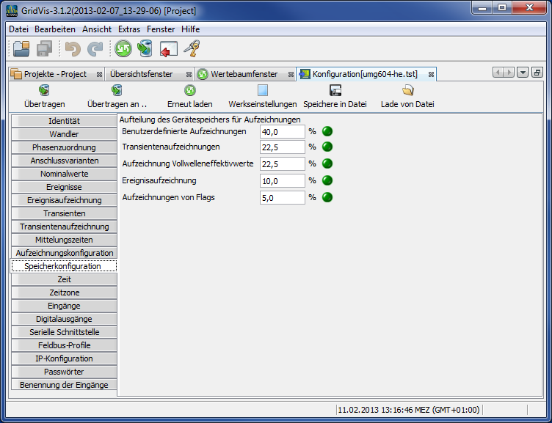The height and width of the screenshot is (423, 552).
Task: Open the Nominalwerte settings
Action: tap(64, 174)
